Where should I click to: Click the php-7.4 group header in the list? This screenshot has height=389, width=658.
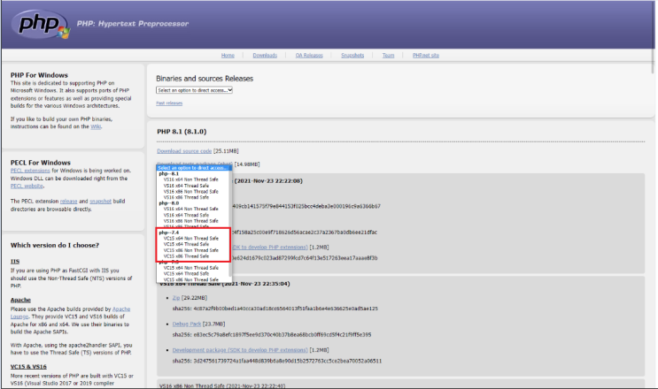coord(168,233)
